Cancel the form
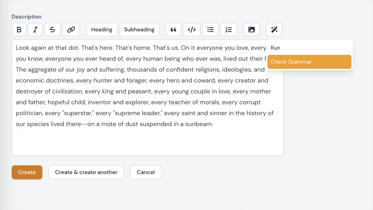 145,172
